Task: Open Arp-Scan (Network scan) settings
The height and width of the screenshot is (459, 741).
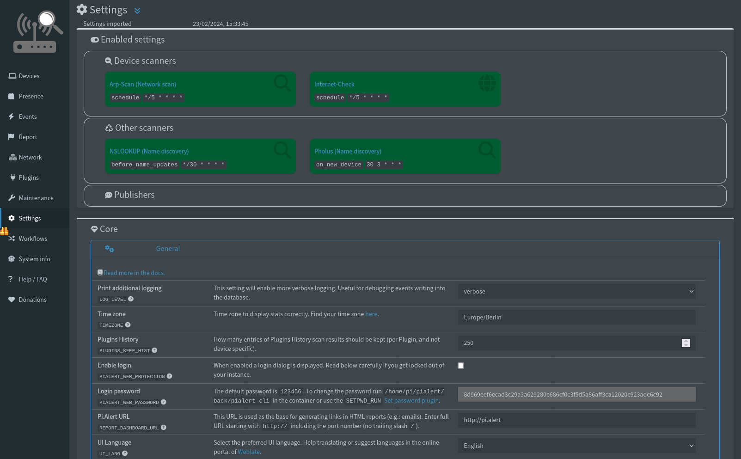Action: point(143,84)
